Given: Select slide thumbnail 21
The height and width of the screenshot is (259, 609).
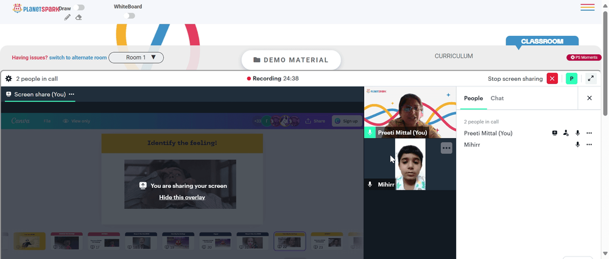Looking at the screenshot, I should [x=253, y=241].
